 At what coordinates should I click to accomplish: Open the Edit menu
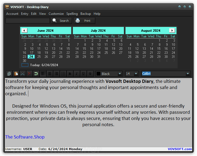click(x=34, y=14)
